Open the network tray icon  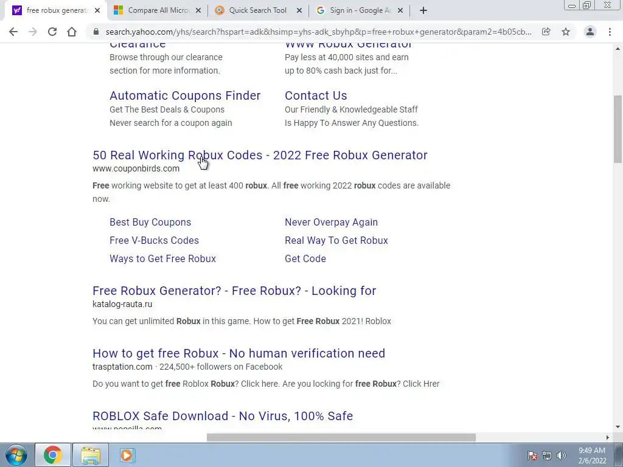pos(547,455)
